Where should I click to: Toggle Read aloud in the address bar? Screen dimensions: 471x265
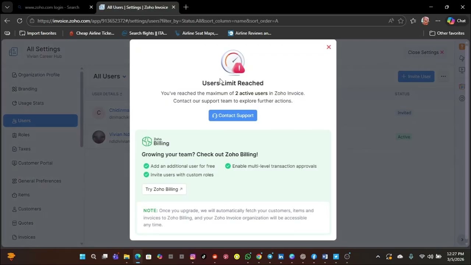click(391, 21)
